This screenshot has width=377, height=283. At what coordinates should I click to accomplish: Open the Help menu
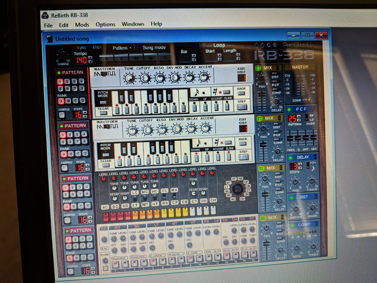(x=156, y=24)
